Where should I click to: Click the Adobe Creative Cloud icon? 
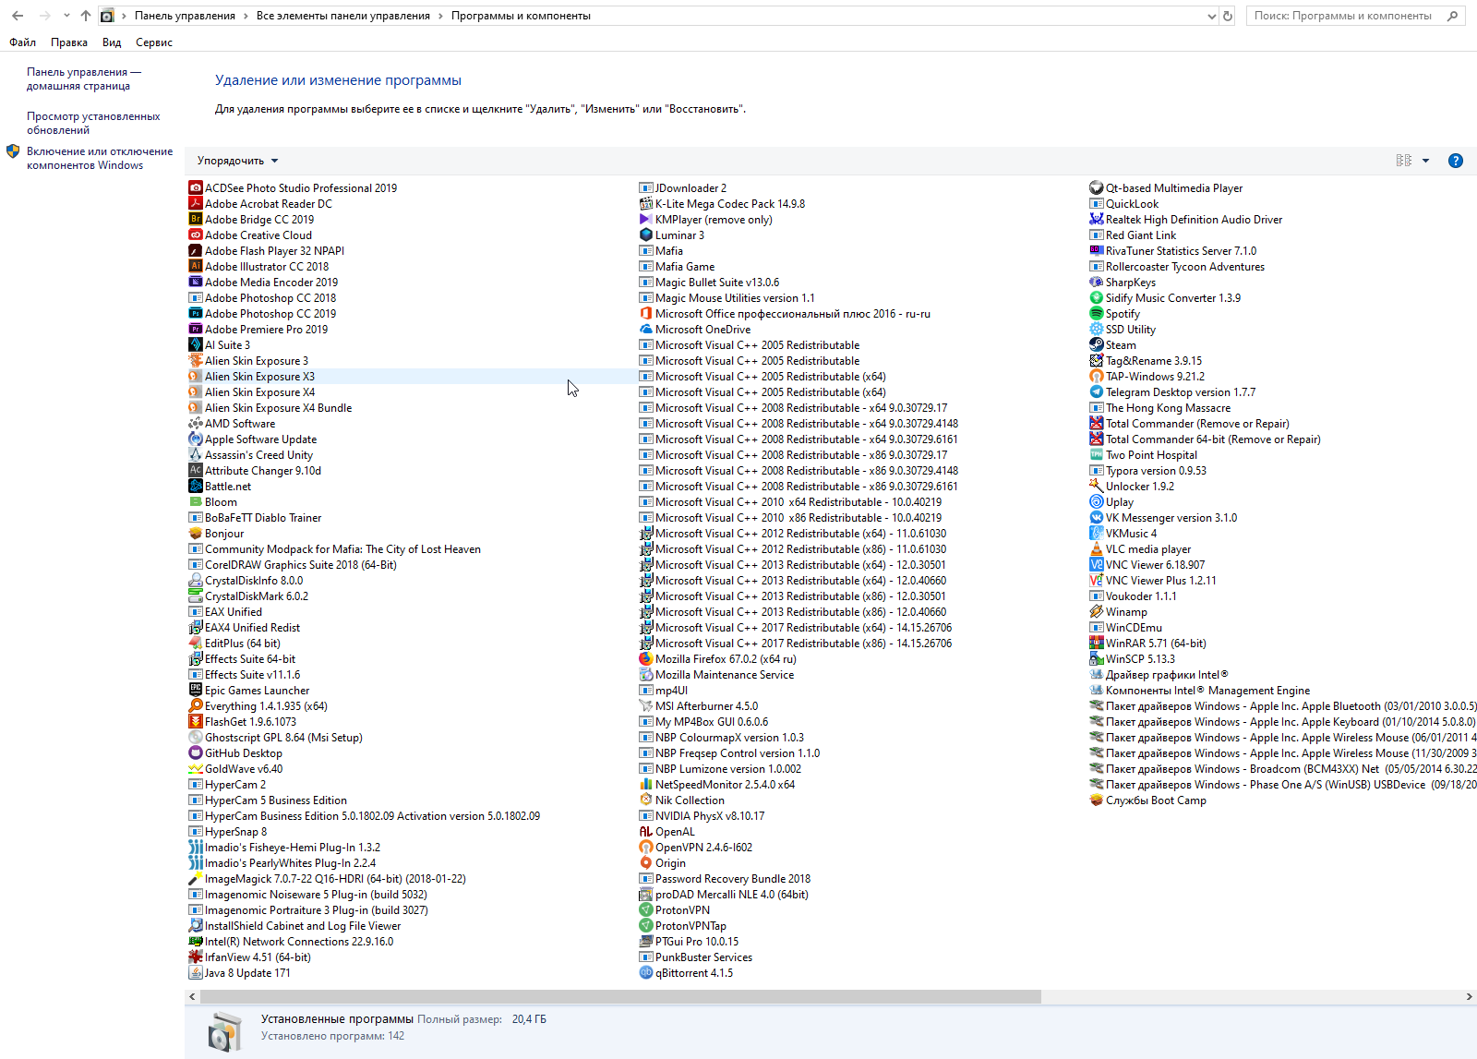(x=196, y=235)
